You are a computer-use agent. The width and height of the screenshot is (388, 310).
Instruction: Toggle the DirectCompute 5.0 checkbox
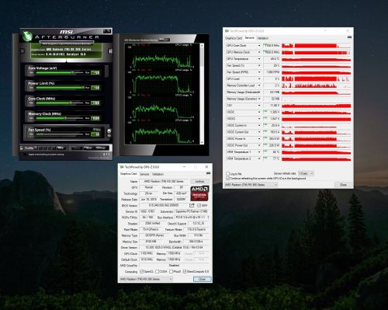pyautogui.click(x=185, y=271)
